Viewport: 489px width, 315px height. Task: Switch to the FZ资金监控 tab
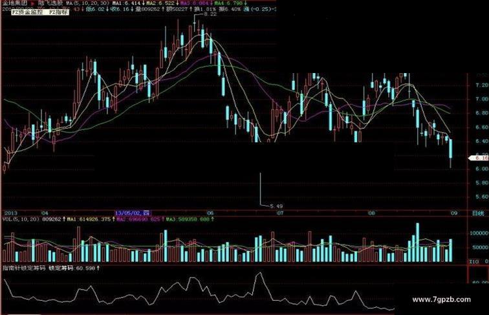(x=27, y=12)
